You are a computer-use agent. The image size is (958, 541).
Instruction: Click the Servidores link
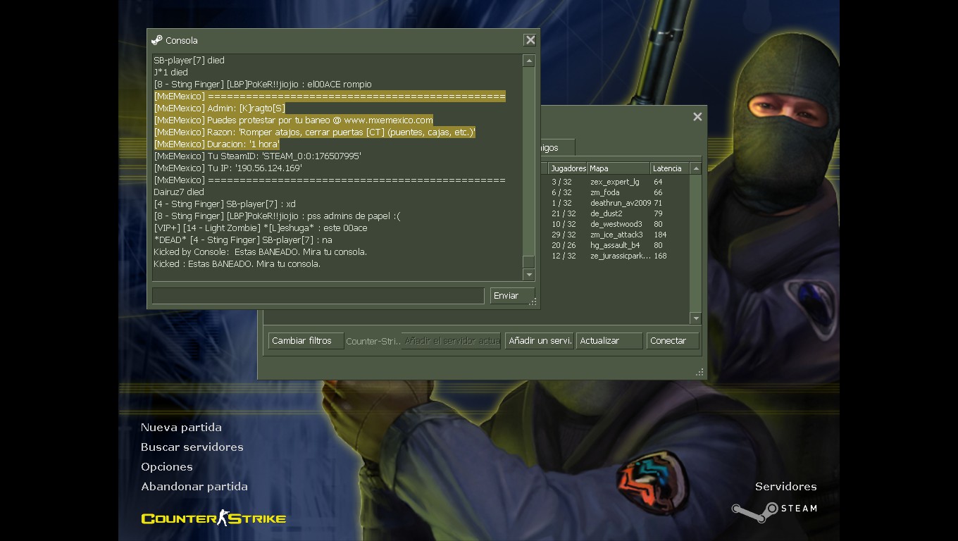[x=785, y=487]
